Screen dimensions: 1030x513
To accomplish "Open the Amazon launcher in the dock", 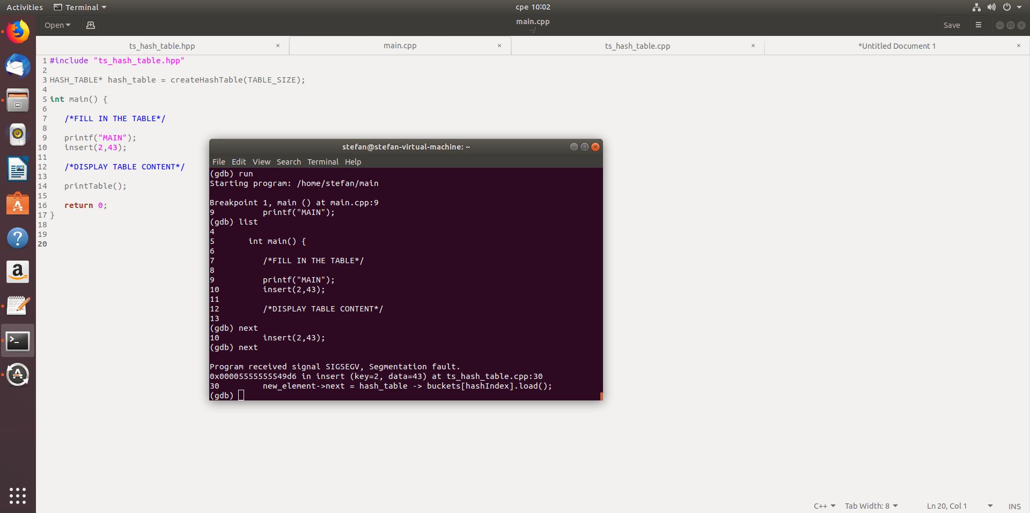I will 18,272.
